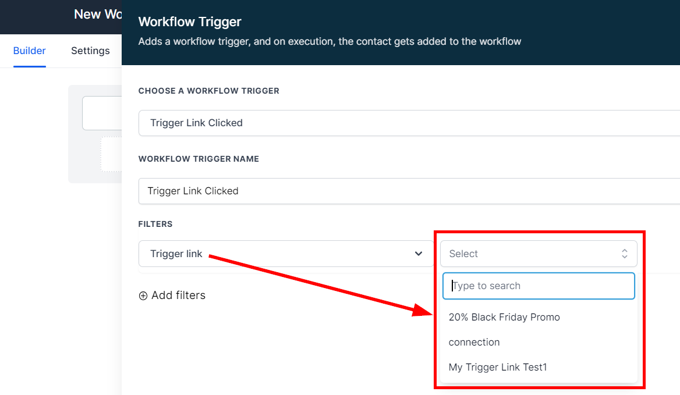This screenshot has height=395, width=680.
Task: Focus the Type to search field
Action: 538,286
